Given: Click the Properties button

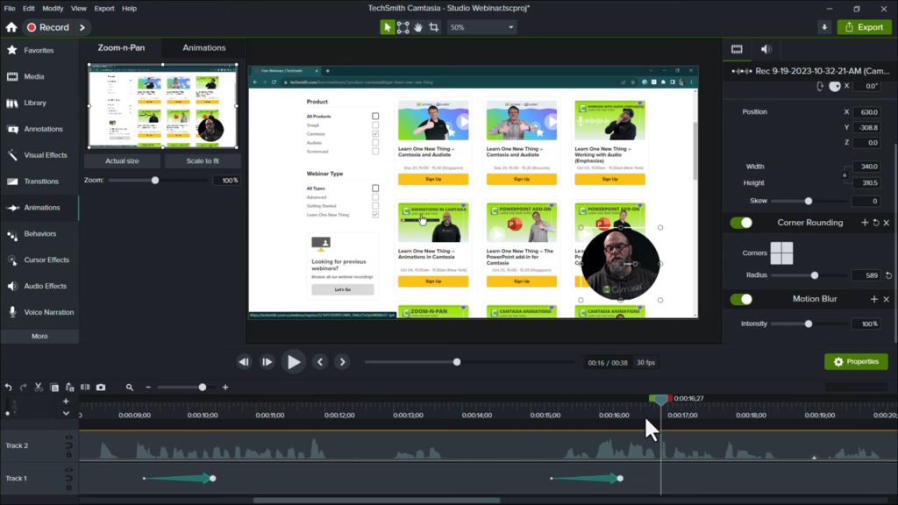Looking at the screenshot, I should coord(856,362).
